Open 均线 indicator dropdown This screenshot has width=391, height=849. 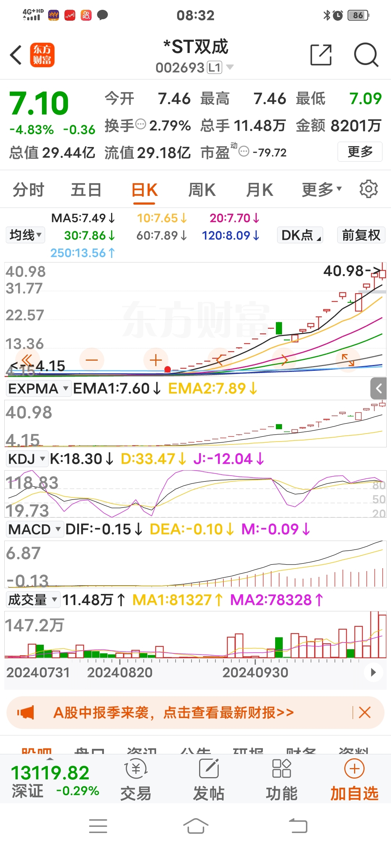25,235
